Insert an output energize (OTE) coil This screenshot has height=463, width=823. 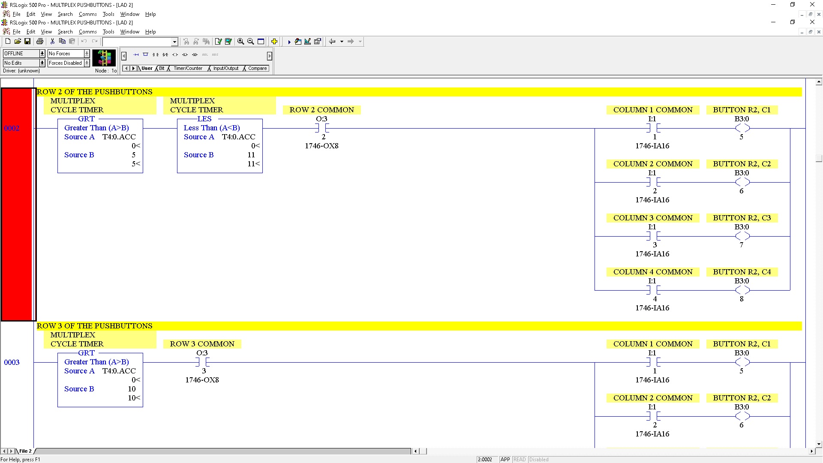point(175,54)
